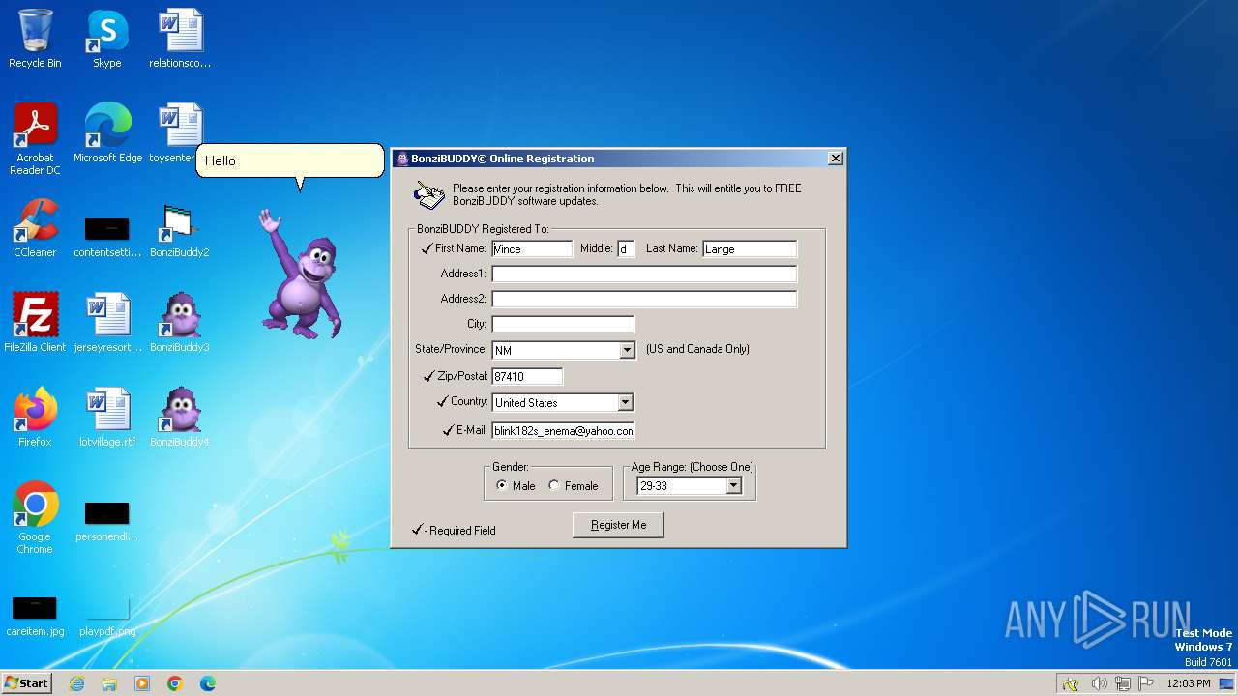The image size is (1238, 696).
Task: Click the City input field
Action: pos(563,324)
